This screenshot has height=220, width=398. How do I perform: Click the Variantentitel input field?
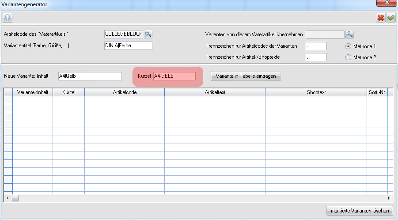pos(128,46)
